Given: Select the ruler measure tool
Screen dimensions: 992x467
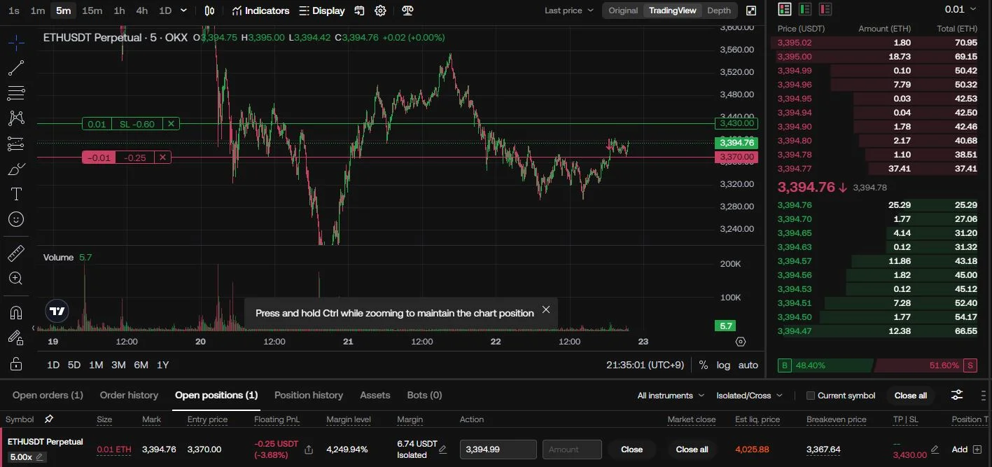Looking at the screenshot, I should pyautogui.click(x=16, y=253).
